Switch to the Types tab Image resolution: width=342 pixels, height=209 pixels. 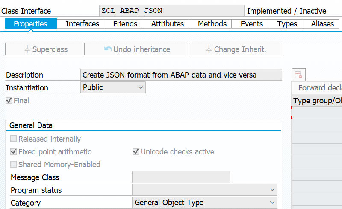(287, 23)
